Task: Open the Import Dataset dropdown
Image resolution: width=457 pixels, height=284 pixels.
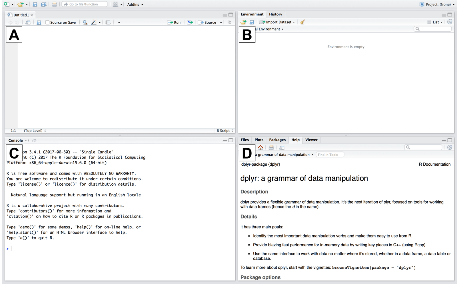Action: pyautogui.click(x=277, y=22)
